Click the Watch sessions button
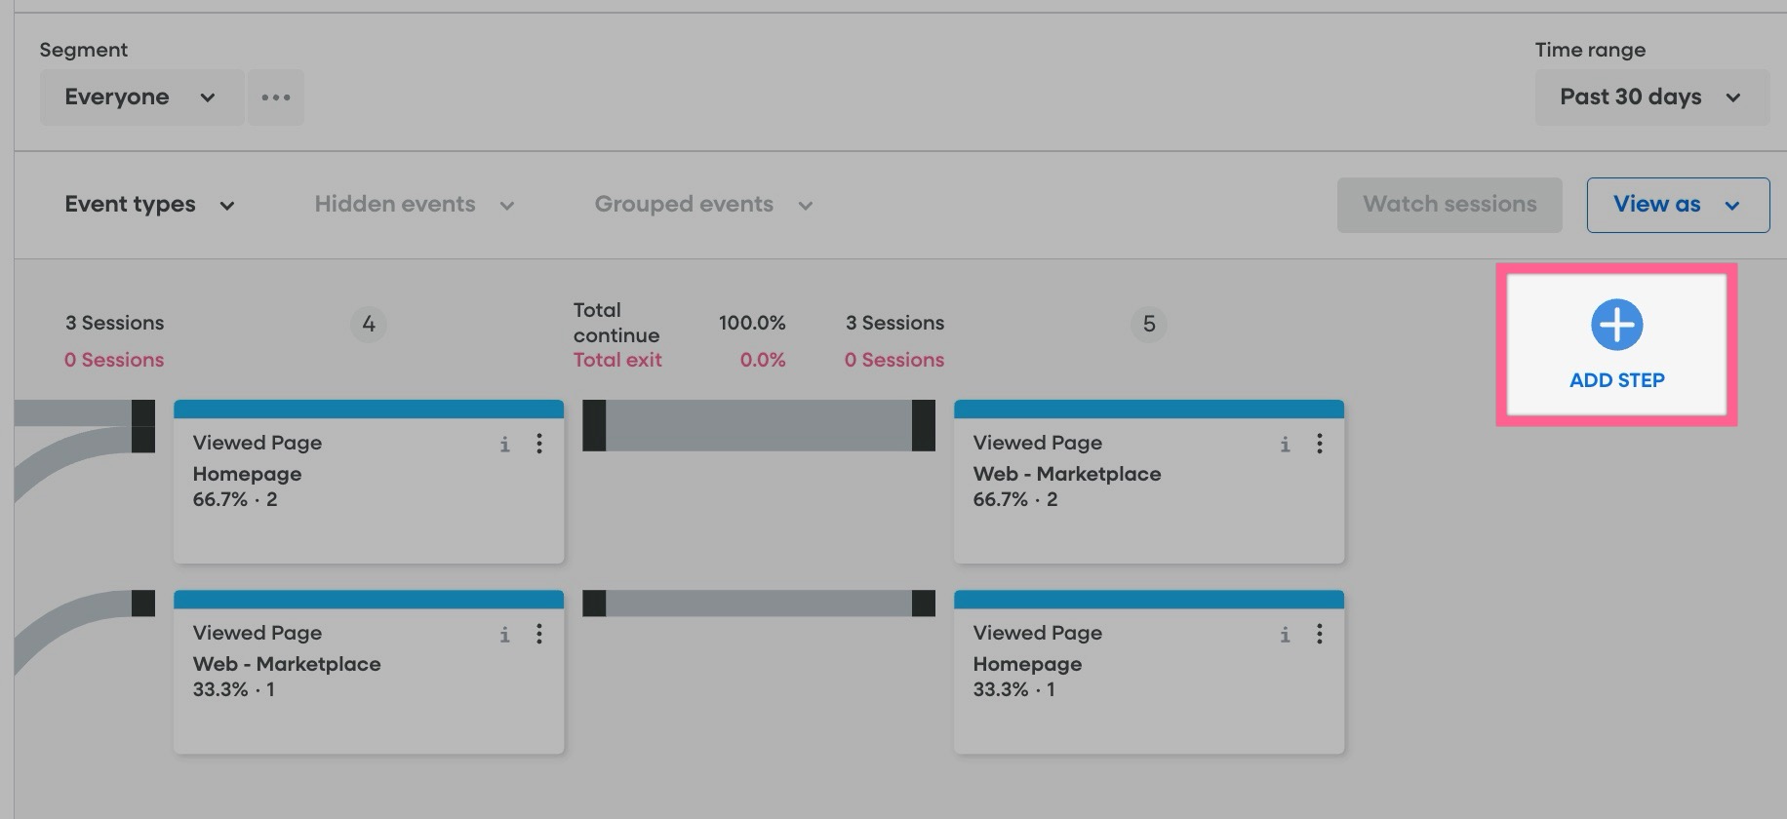Image resolution: width=1787 pixels, height=819 pixels. [1449, 205]
